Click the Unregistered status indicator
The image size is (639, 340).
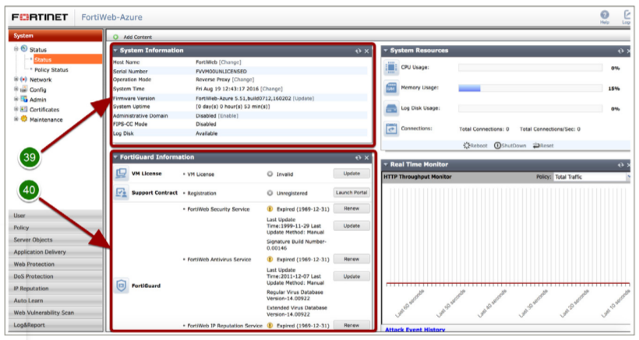pyautogui.click(x=270, y=193)
